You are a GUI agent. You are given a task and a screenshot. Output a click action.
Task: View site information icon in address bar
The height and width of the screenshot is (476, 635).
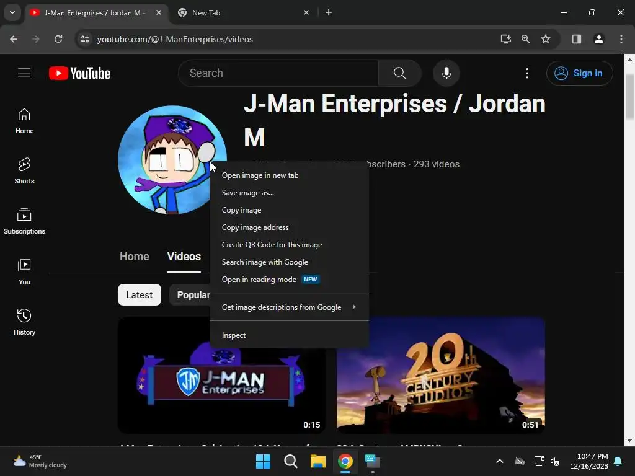(84, 39)
